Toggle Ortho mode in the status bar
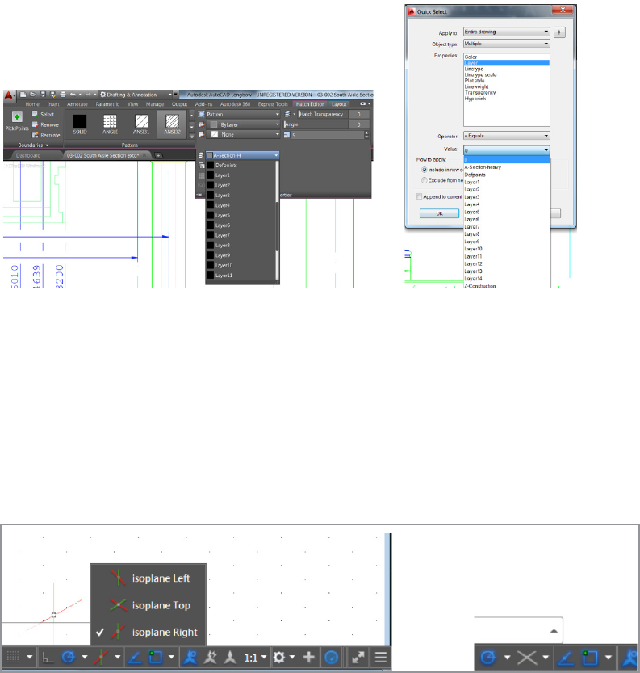The width and height of the screenshot is (640, 673). (48, 657)
